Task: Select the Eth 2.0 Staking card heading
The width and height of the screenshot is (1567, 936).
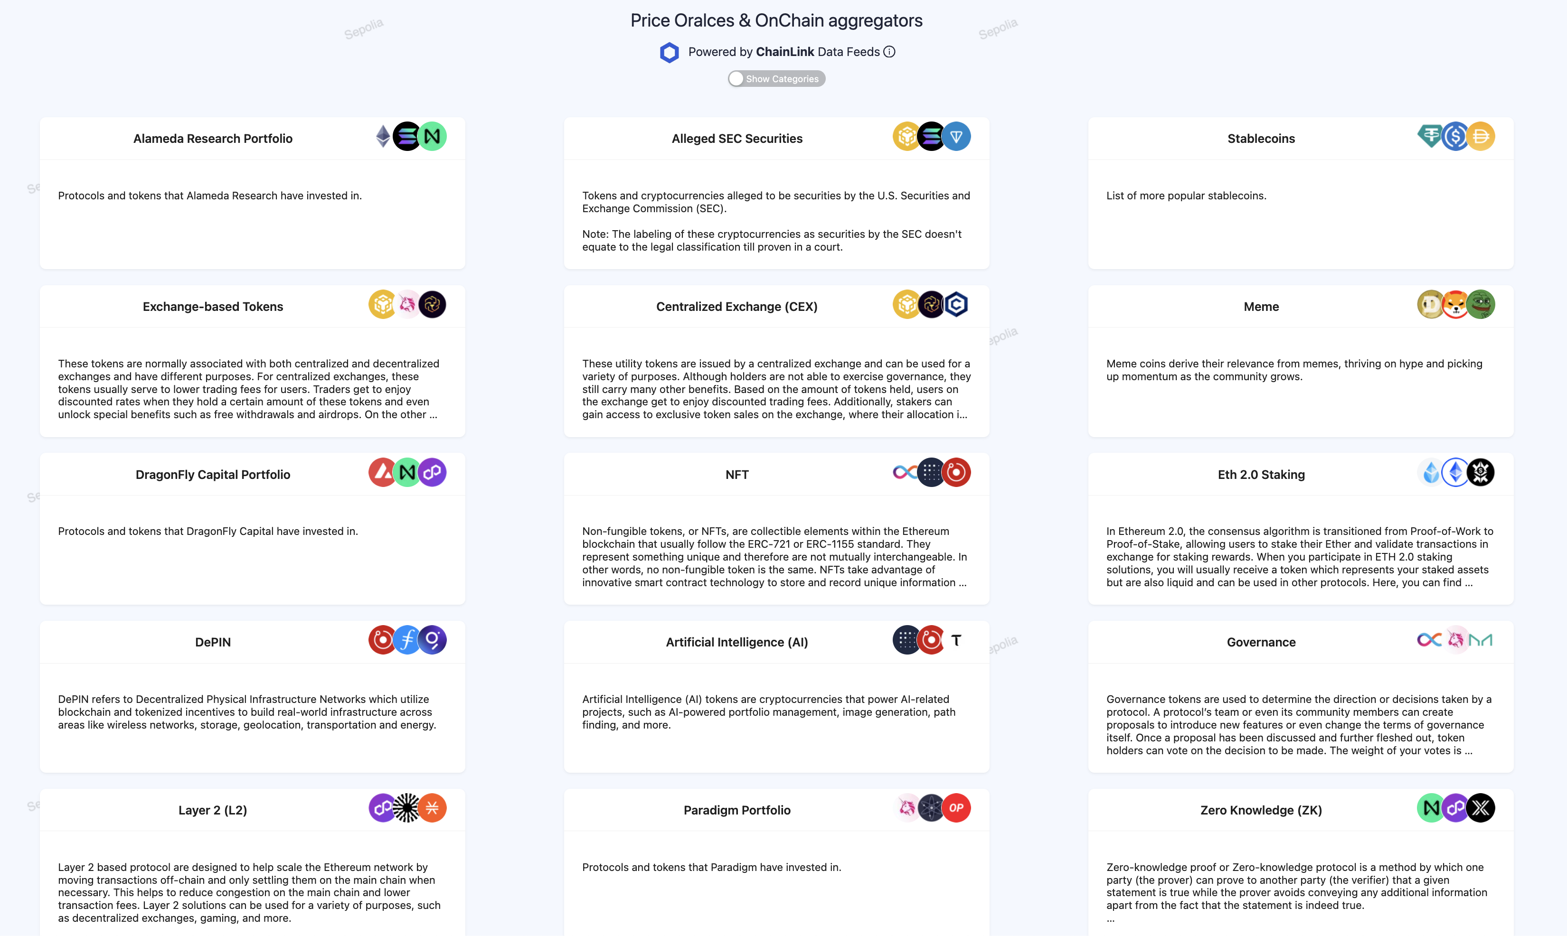Action: pyautogui.click(x=1261, y=474)
